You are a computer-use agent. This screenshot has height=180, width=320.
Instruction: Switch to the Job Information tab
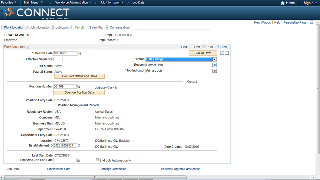[40, 28]
